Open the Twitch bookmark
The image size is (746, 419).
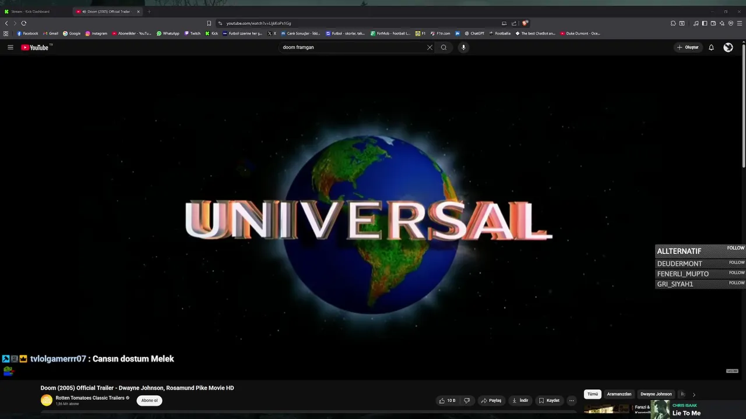pyautogui.click(x=192, y=33)
